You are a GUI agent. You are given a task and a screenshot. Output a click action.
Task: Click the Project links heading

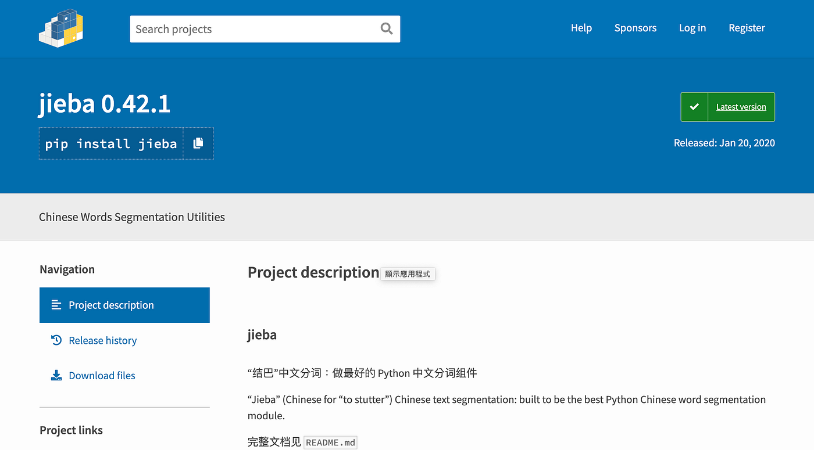click(71, 430)
